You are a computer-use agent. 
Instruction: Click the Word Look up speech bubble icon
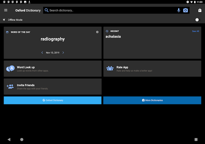(x=10, y=68)
